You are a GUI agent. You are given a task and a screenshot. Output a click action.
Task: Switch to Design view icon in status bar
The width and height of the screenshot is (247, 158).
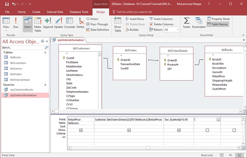[239, 155]
